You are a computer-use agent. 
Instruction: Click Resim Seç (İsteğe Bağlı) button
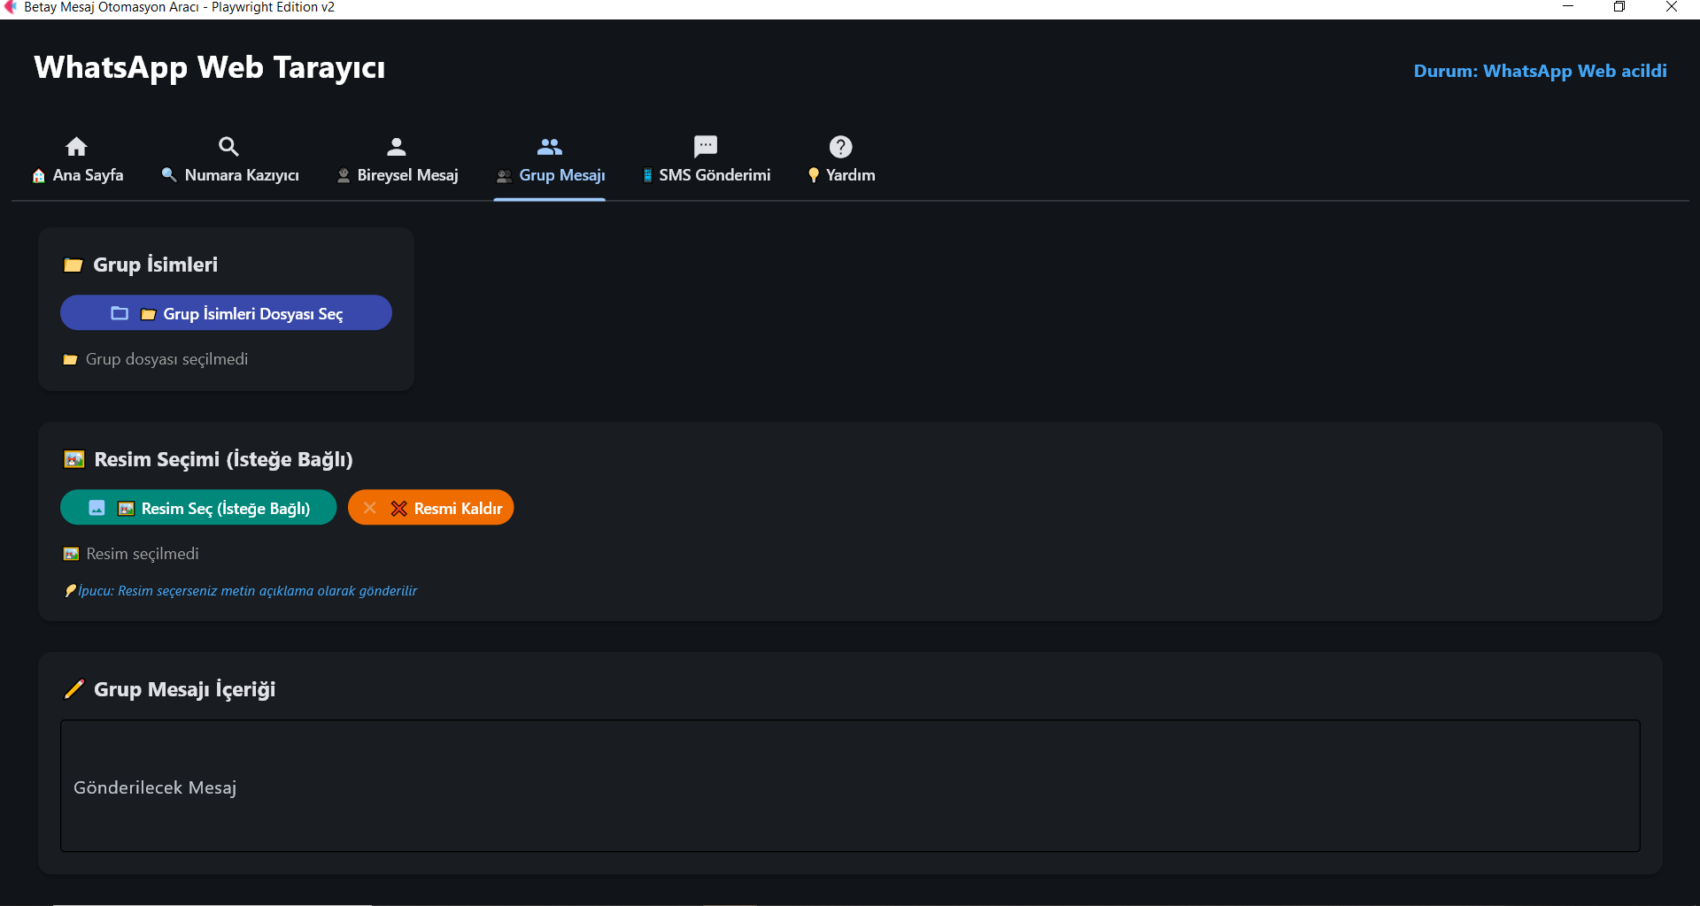(x=198, y=508)
